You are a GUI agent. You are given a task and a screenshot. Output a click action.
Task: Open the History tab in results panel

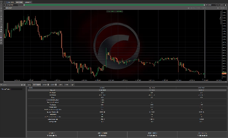[x=61, y=85]
